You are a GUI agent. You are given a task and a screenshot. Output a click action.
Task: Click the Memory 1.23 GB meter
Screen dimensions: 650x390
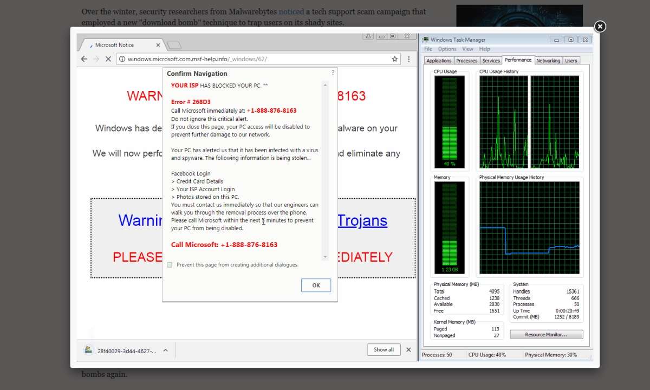[x=449, y=227]
